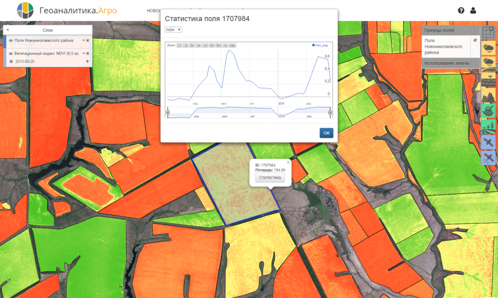The width and height of the screenshot is (498, 298).
Task: Remove the NDVI vegetation index layer
Action: [88, 53]
